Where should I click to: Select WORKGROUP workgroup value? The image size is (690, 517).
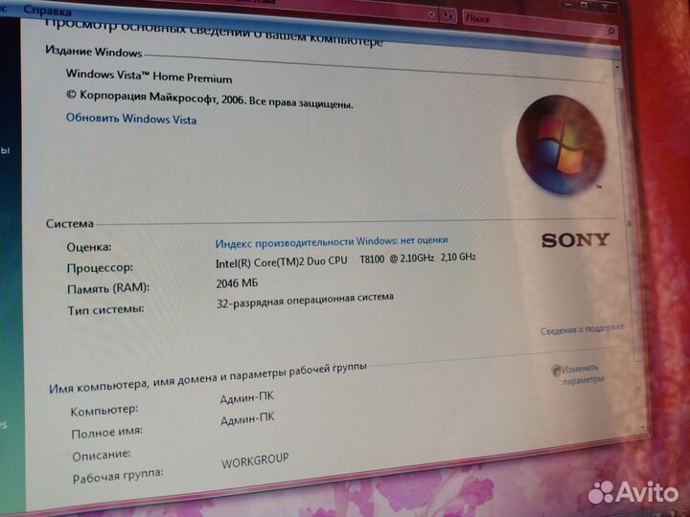pyautogui.click(x=255, y=461)
